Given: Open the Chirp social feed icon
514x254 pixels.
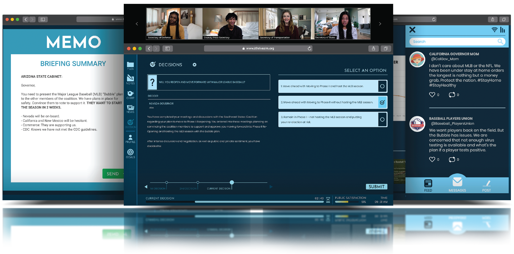Looking at the screenshot, I should coord(130,95).
